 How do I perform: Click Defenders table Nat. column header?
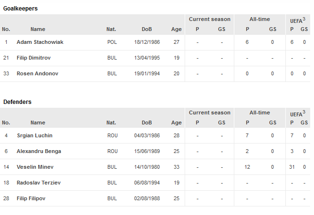(111, 123)
